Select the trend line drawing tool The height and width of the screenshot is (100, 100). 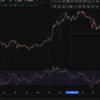59,1
